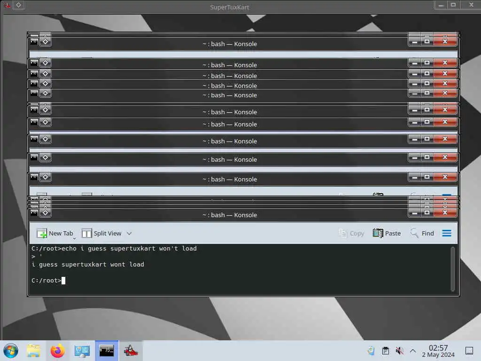Open the system settings taskbar icon
The height and width of the screenshot is (361, 481).
tap(82, 351)
